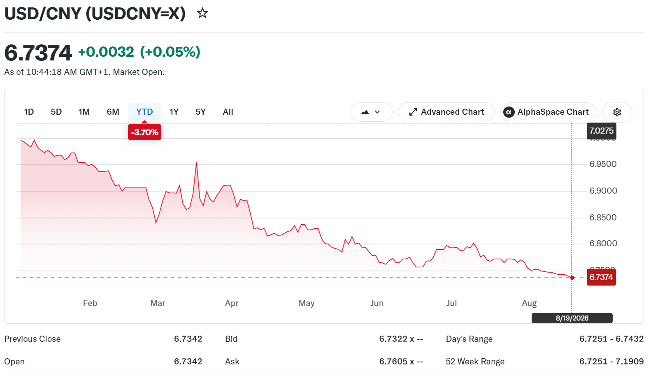653x378 pixels.
Task: Show the 5Y range chart
Action: pyautogui.click(x=201, y=112)
